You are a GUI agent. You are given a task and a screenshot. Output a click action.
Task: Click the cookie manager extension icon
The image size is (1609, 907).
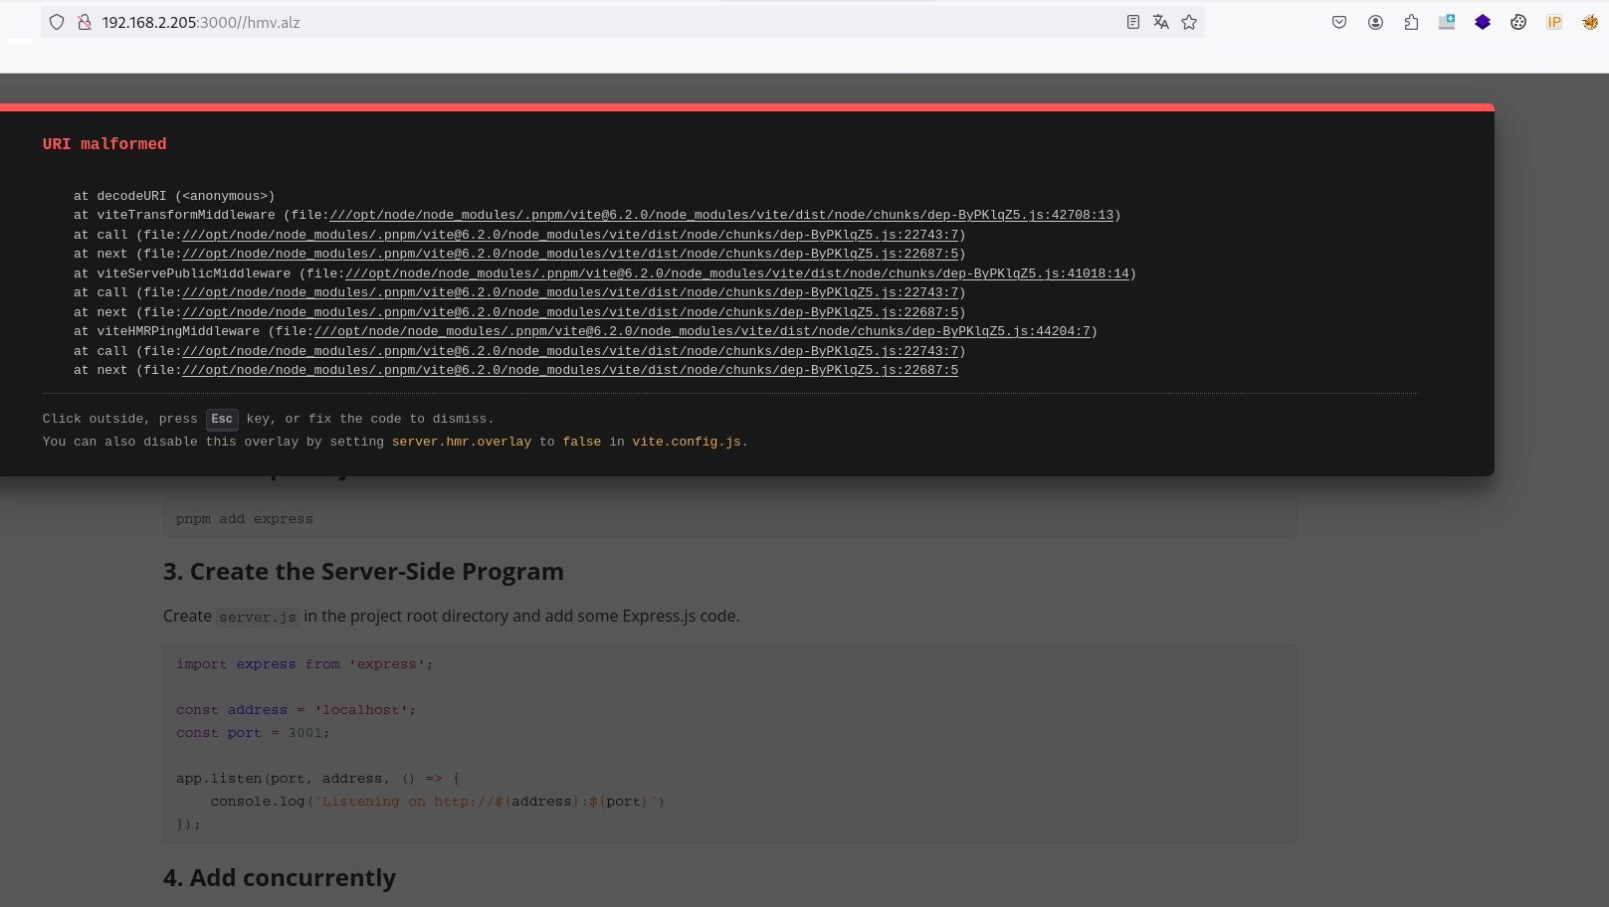[x=1517, y=22]
